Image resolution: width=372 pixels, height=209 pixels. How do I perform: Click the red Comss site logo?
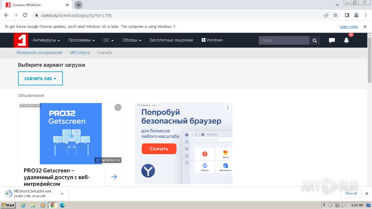(x=21, y=40)
